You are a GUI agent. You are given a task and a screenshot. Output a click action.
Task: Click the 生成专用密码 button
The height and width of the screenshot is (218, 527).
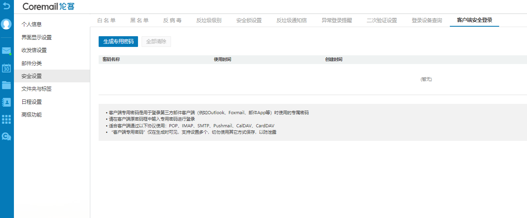pyautogui.click(x=118, y=41)
